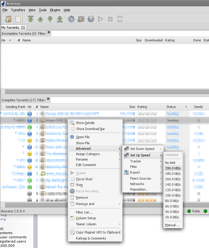Click the Column Setup icon
The width and height of the screenshot is (209, 248).
72,218
